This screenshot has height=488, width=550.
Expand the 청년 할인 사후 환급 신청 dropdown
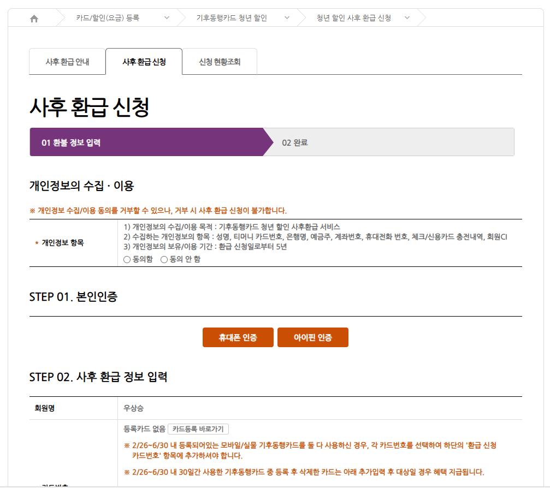click(407, 17)
